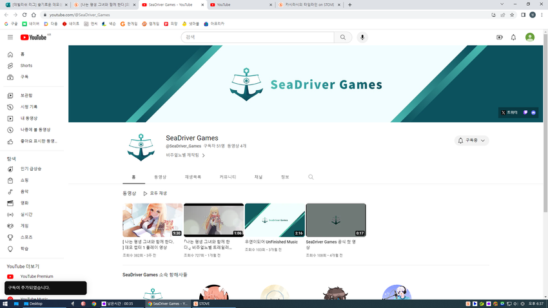This screenshot has width=548, height=308.
Task: Click the taskbar clock 오후 6:37
Action: pyautogui.click(x=536, y=303)
